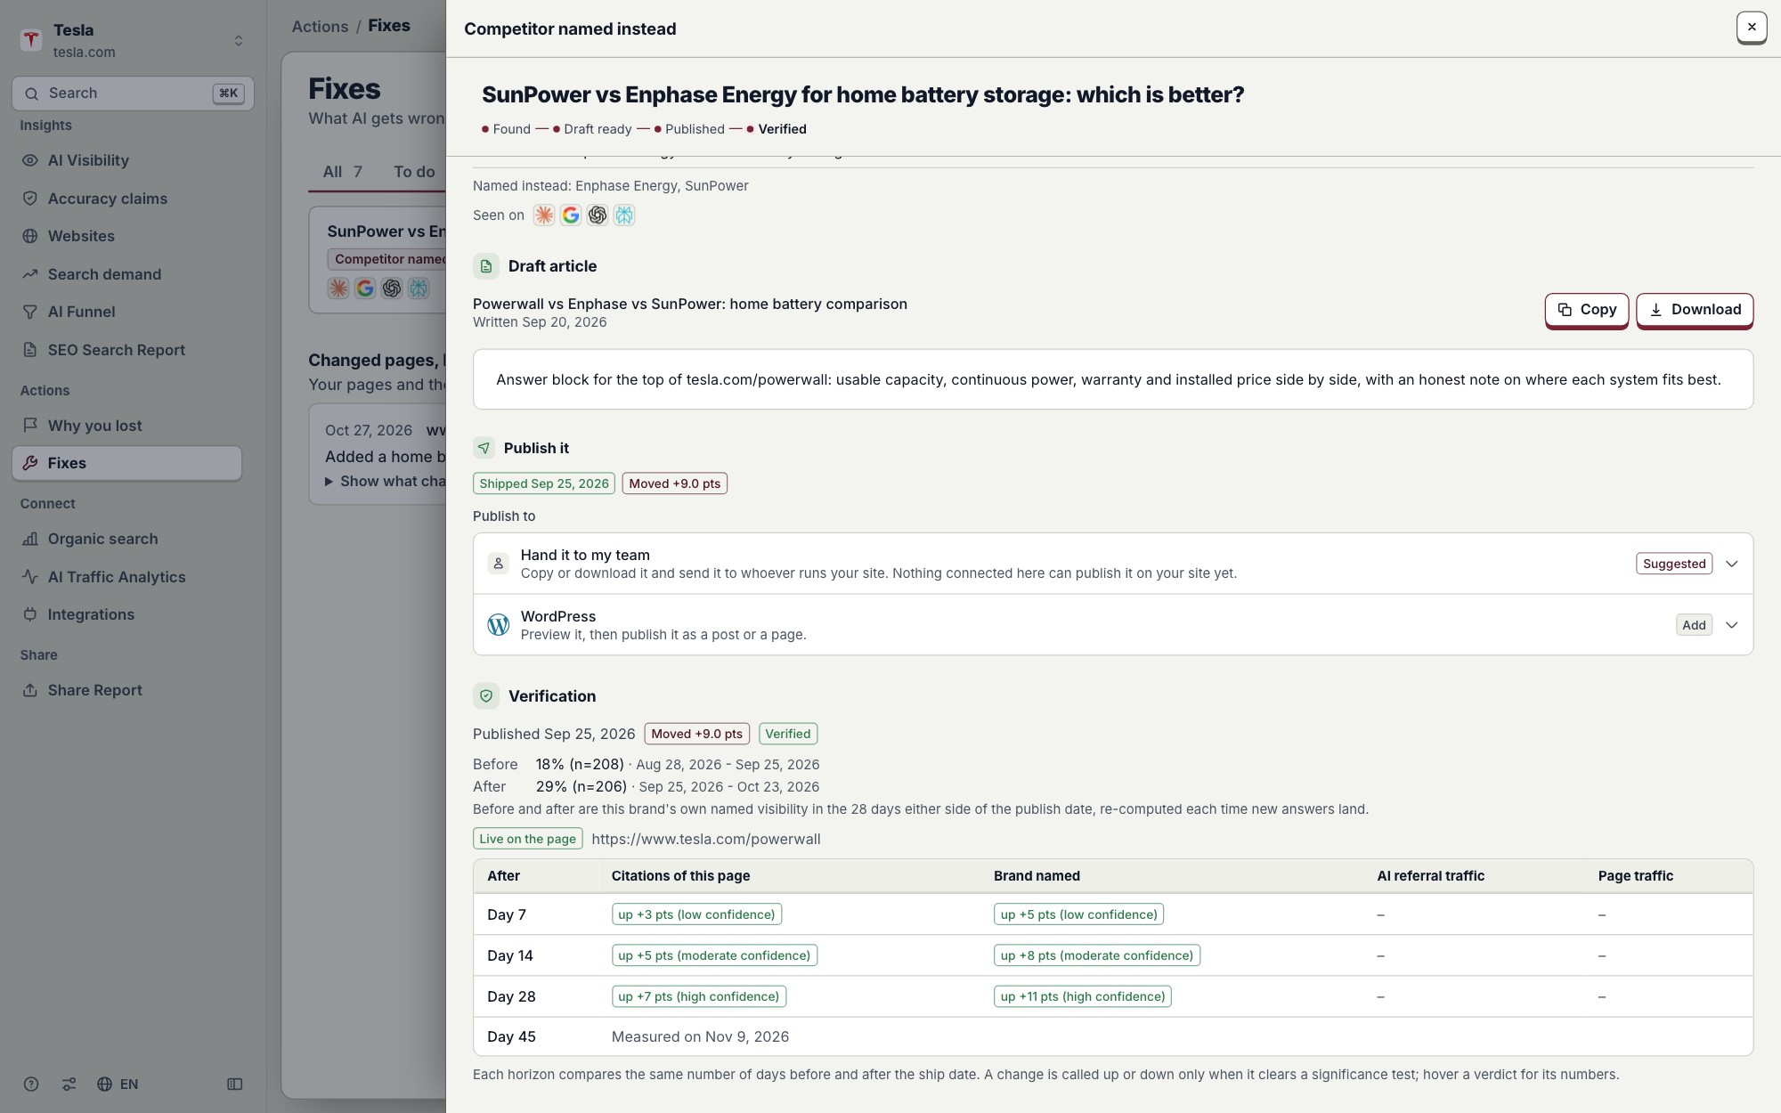Copy the draft article

(x=1586, y=310)
